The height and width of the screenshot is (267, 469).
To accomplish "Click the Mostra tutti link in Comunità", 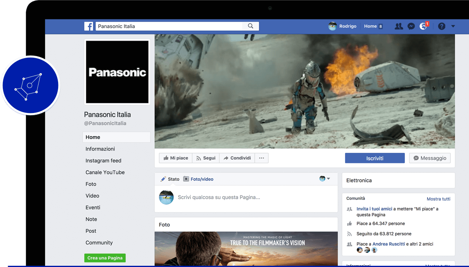I will [438, 199].
